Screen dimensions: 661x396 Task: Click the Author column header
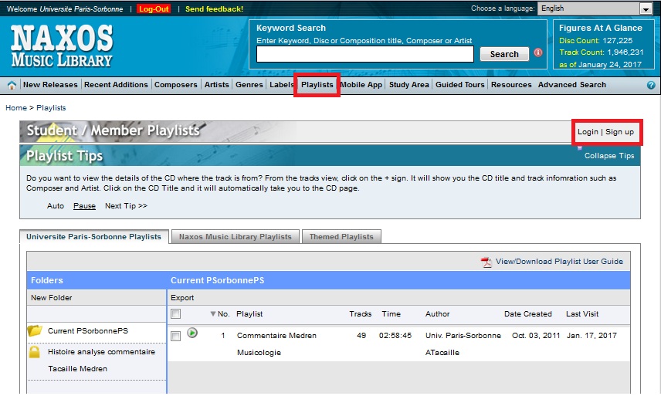point(438,314)
